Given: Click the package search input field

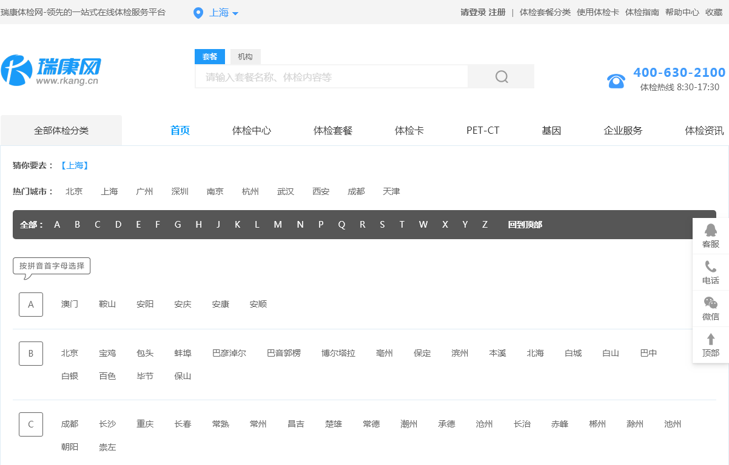Looking at the screenshot, I should [x=331, y=77].
